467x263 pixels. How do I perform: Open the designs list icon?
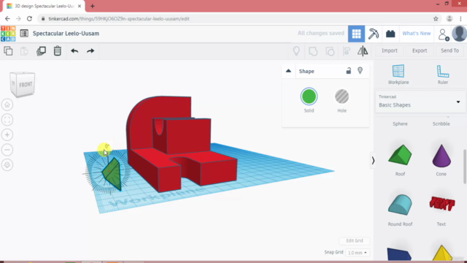[24, 34]
